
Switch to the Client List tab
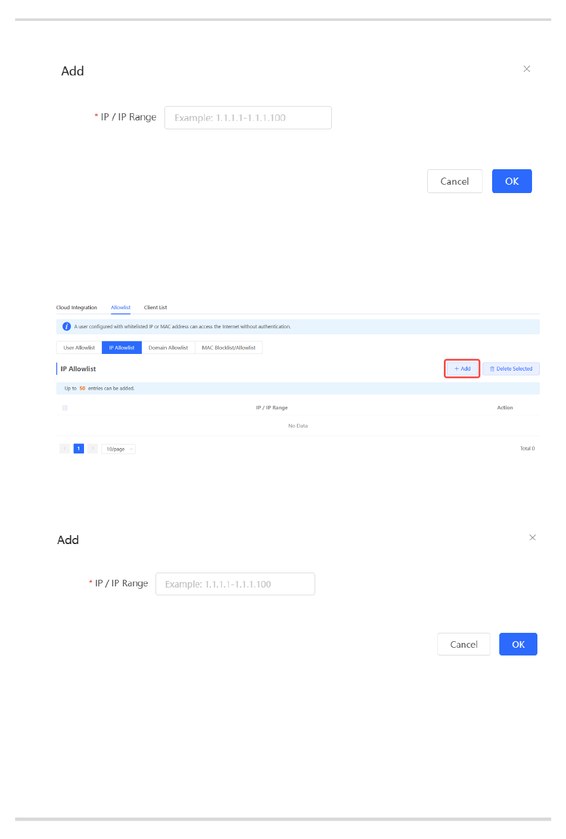coord(156,307)
